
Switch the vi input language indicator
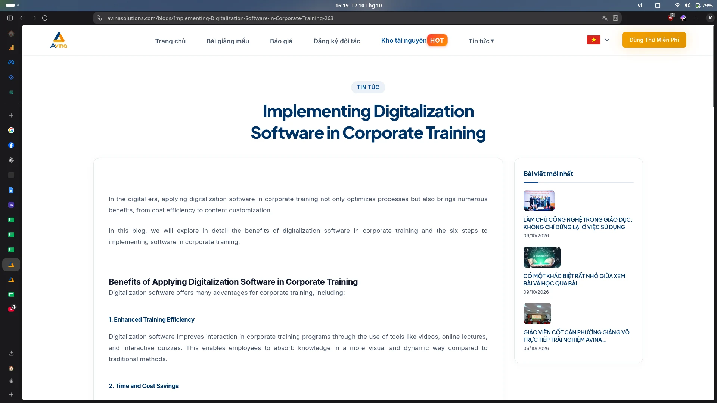click(x=640, y=6)
